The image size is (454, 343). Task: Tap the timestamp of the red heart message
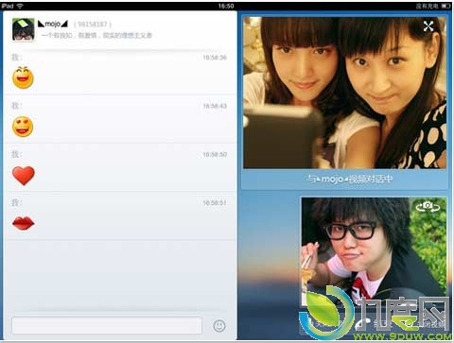coord(215,154)
